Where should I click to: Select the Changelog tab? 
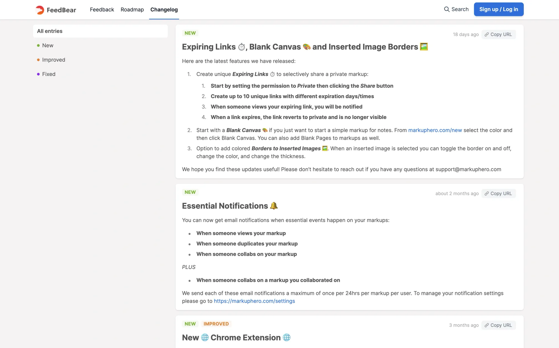(164, 9)
